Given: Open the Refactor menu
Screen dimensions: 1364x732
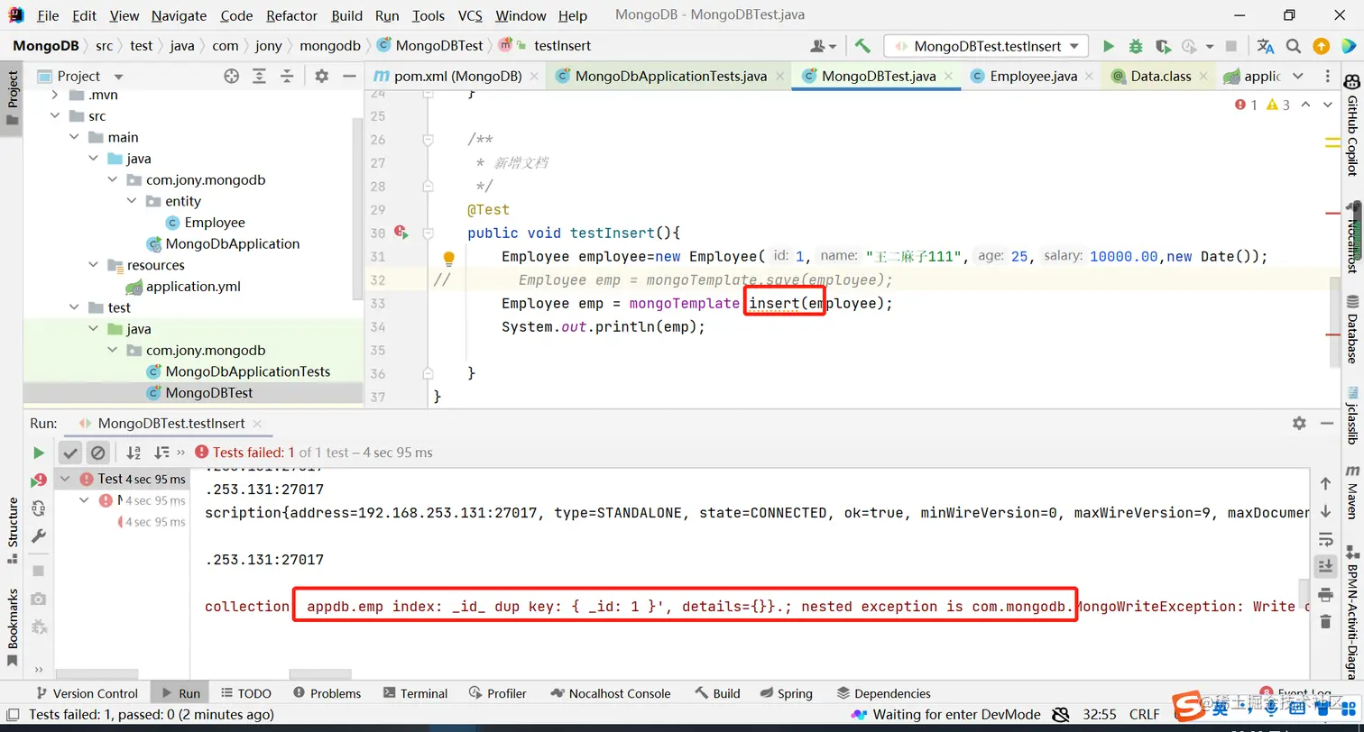Looking at the screenshot, I should pyautogui.click(x=291, y=15).
